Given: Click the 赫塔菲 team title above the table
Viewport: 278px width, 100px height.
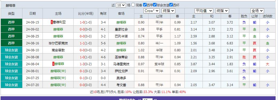Looking at the screenshot, I should pyautogui.click(x=11, y=6).
